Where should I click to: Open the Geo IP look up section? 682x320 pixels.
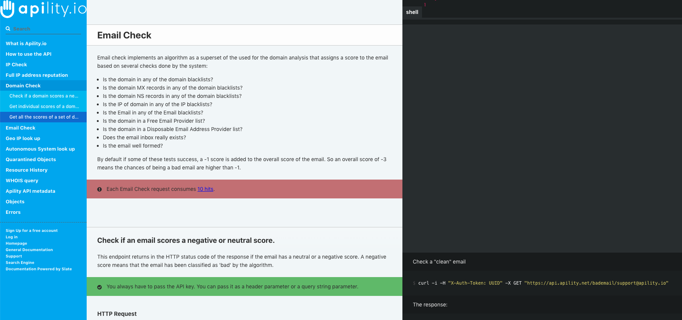(x=23, y=138)
